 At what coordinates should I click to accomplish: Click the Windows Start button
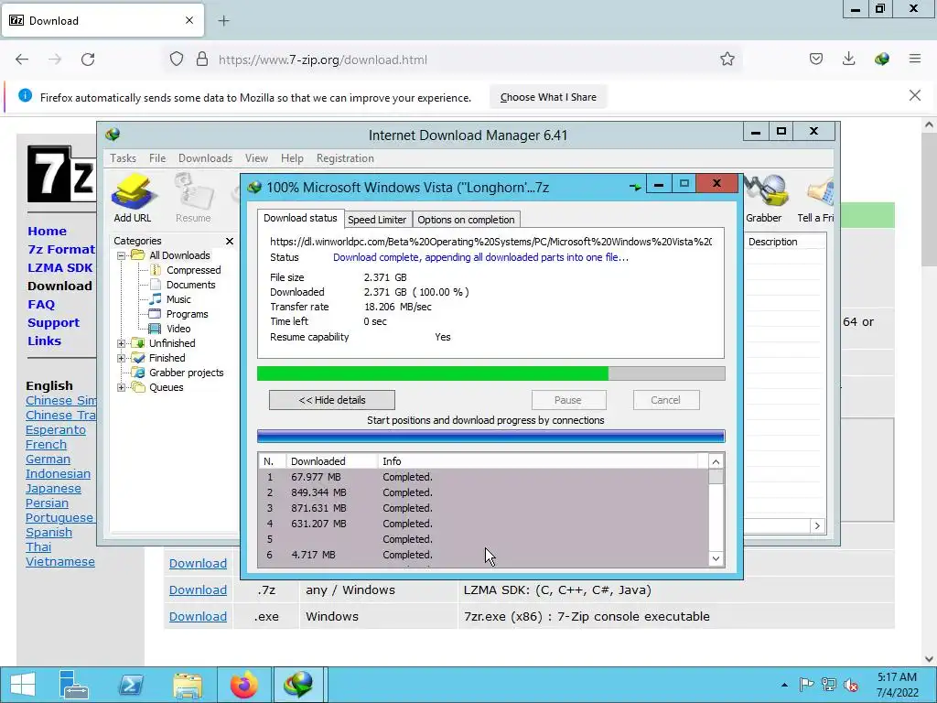point(23,685)
